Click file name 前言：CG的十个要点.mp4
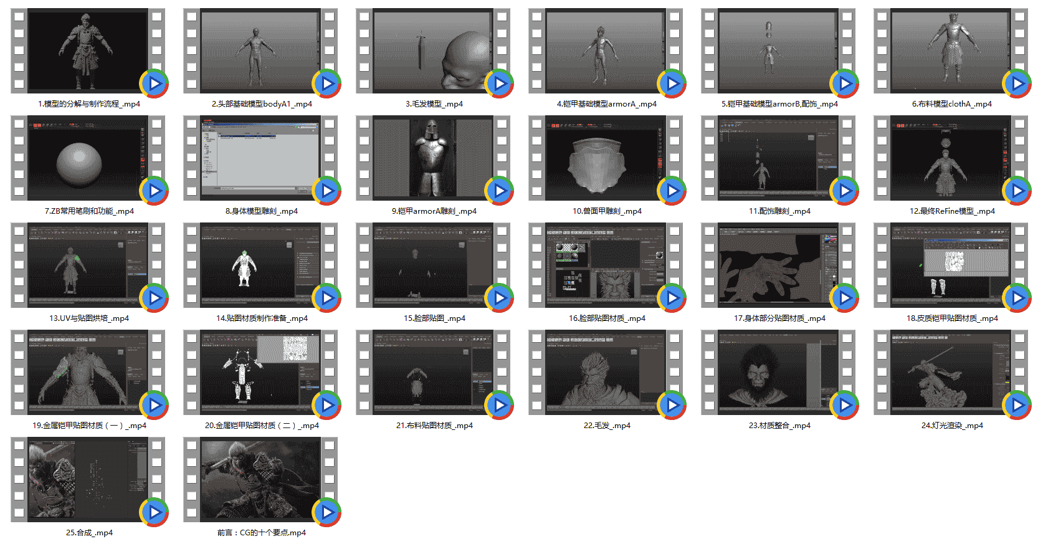Viewport: 1038px width, 554px height. click(262, 533)
